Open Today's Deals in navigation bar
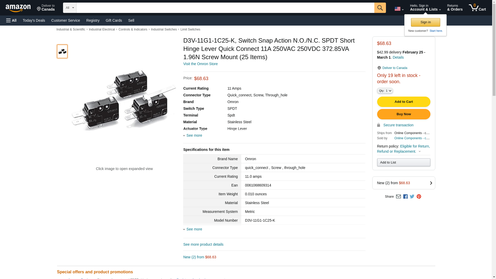This screenshot has height=279, width=496. [x=34, y=20]
